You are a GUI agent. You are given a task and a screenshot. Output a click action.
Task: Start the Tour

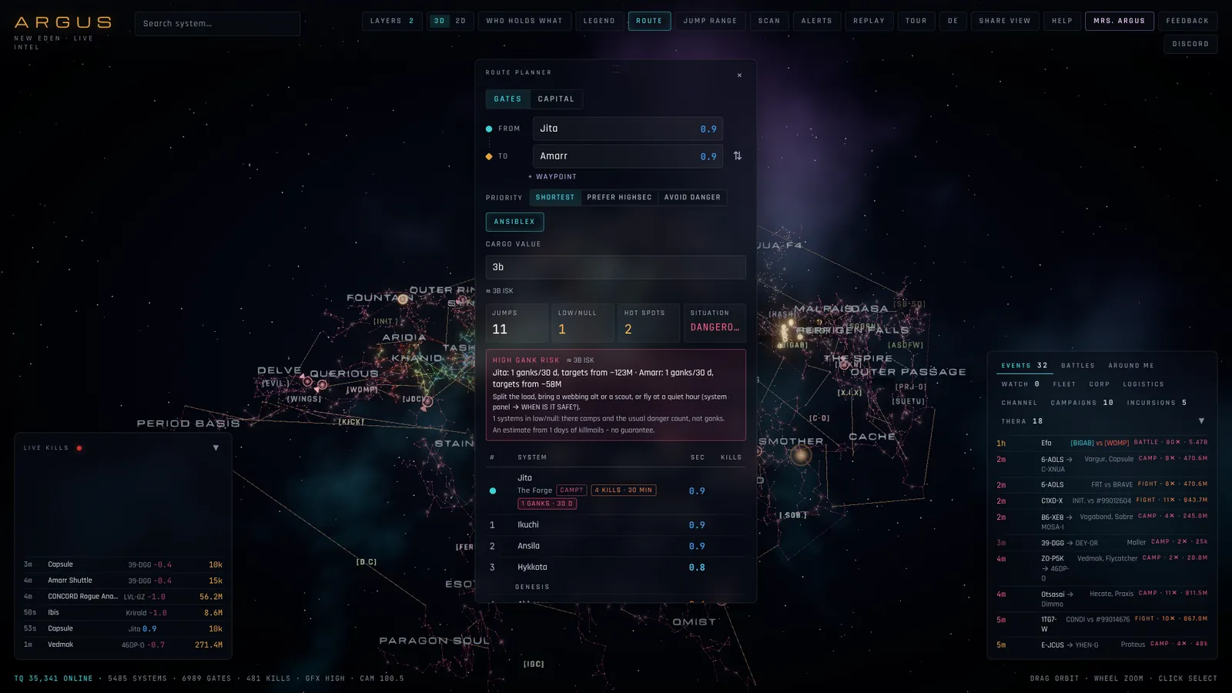point(916,21)
